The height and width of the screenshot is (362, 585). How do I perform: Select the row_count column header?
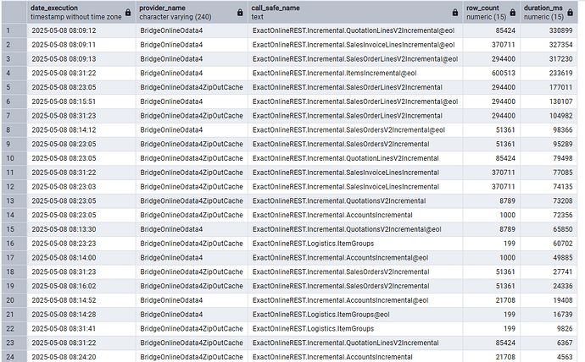coord(492,13)
